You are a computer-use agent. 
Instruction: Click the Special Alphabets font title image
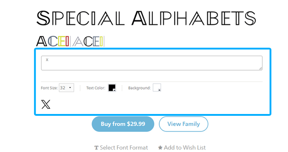click(x=146, y=18)
